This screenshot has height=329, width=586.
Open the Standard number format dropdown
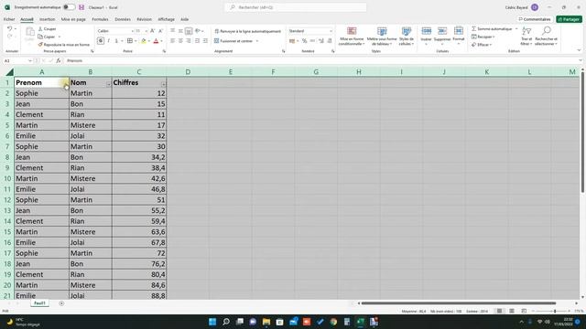tap(331, 31)
